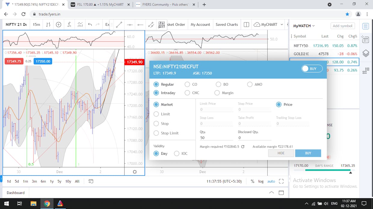Open the data window grid icon in sidebar
This screenshot has width=373, height=209.
[x=365, y=70]
